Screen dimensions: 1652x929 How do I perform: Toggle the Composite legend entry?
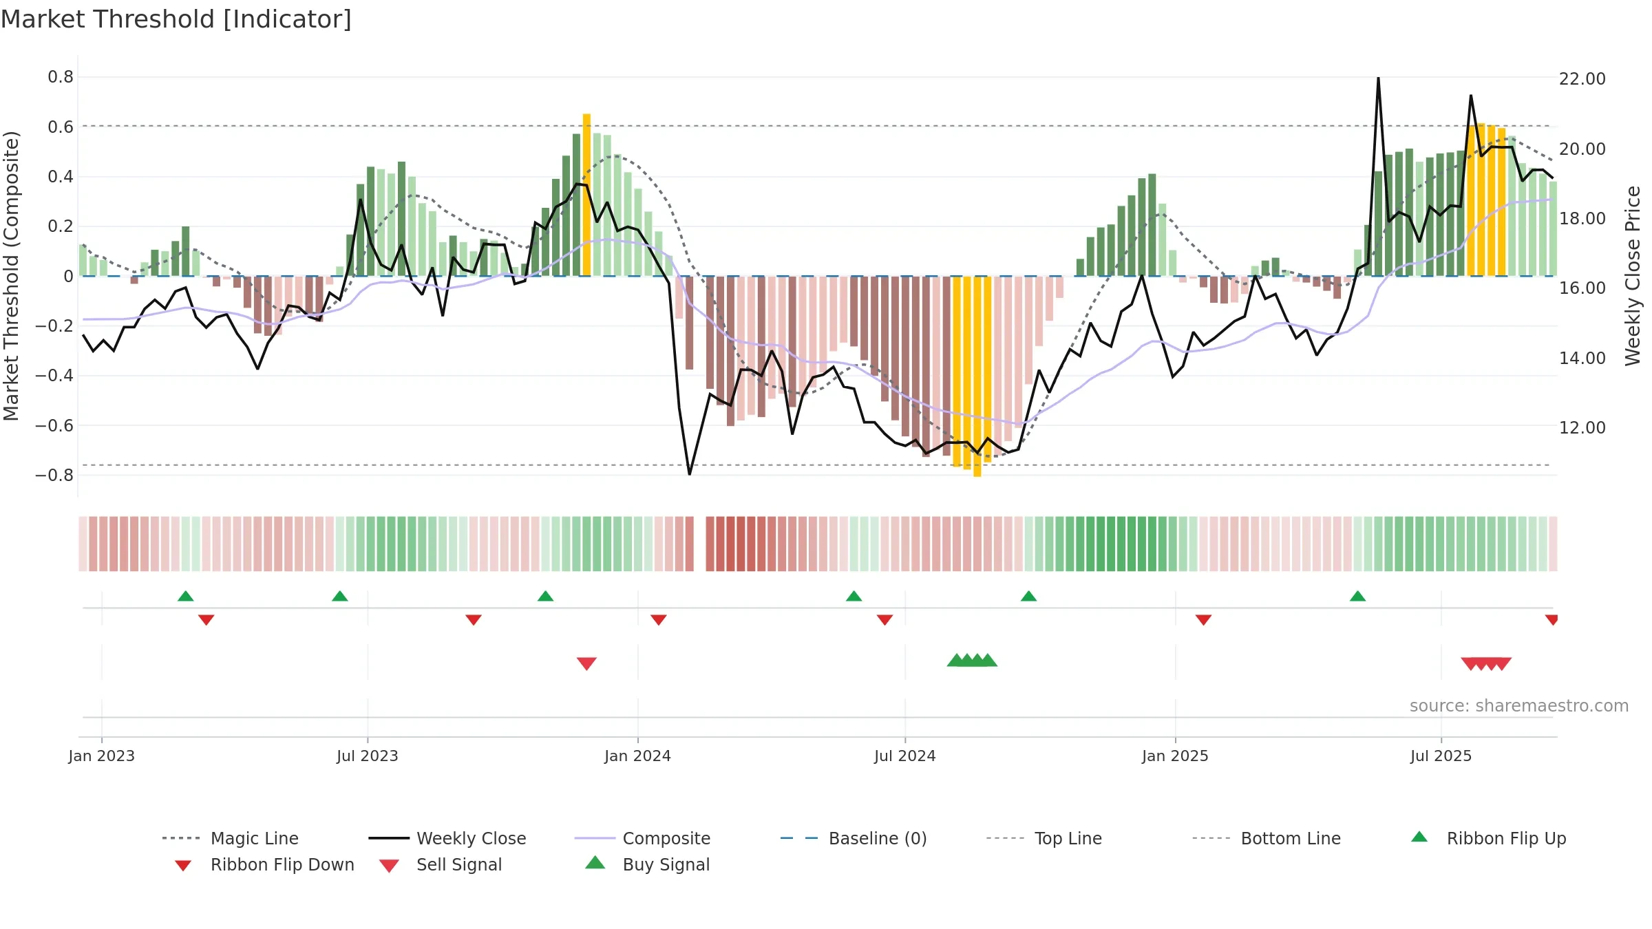[x=642, y=838]
